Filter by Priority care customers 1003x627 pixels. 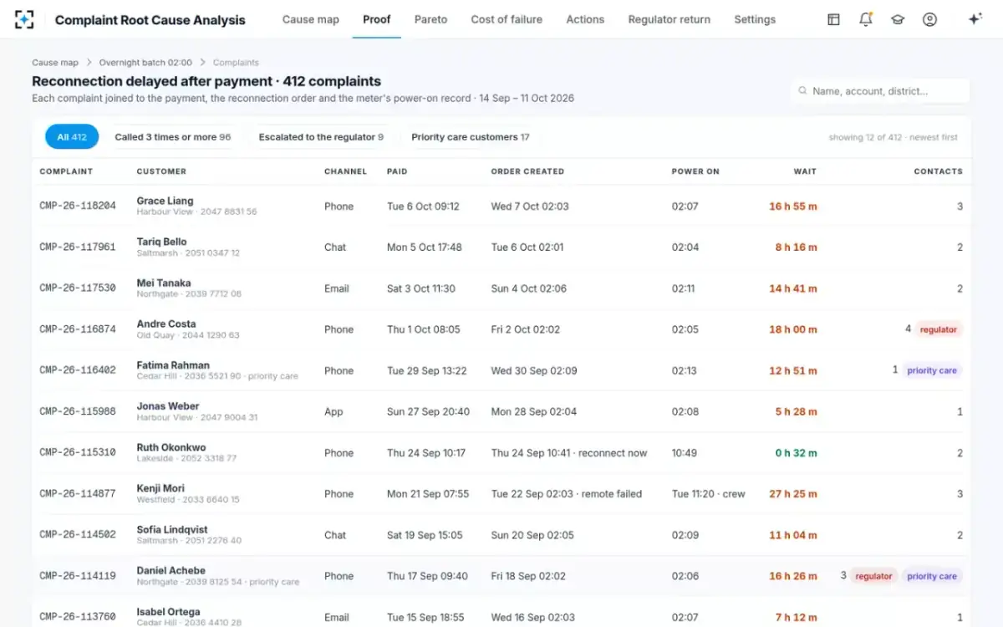coord(471,137)
